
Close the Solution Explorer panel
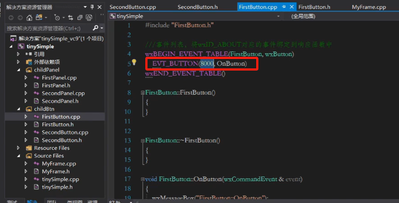(100, 7)
